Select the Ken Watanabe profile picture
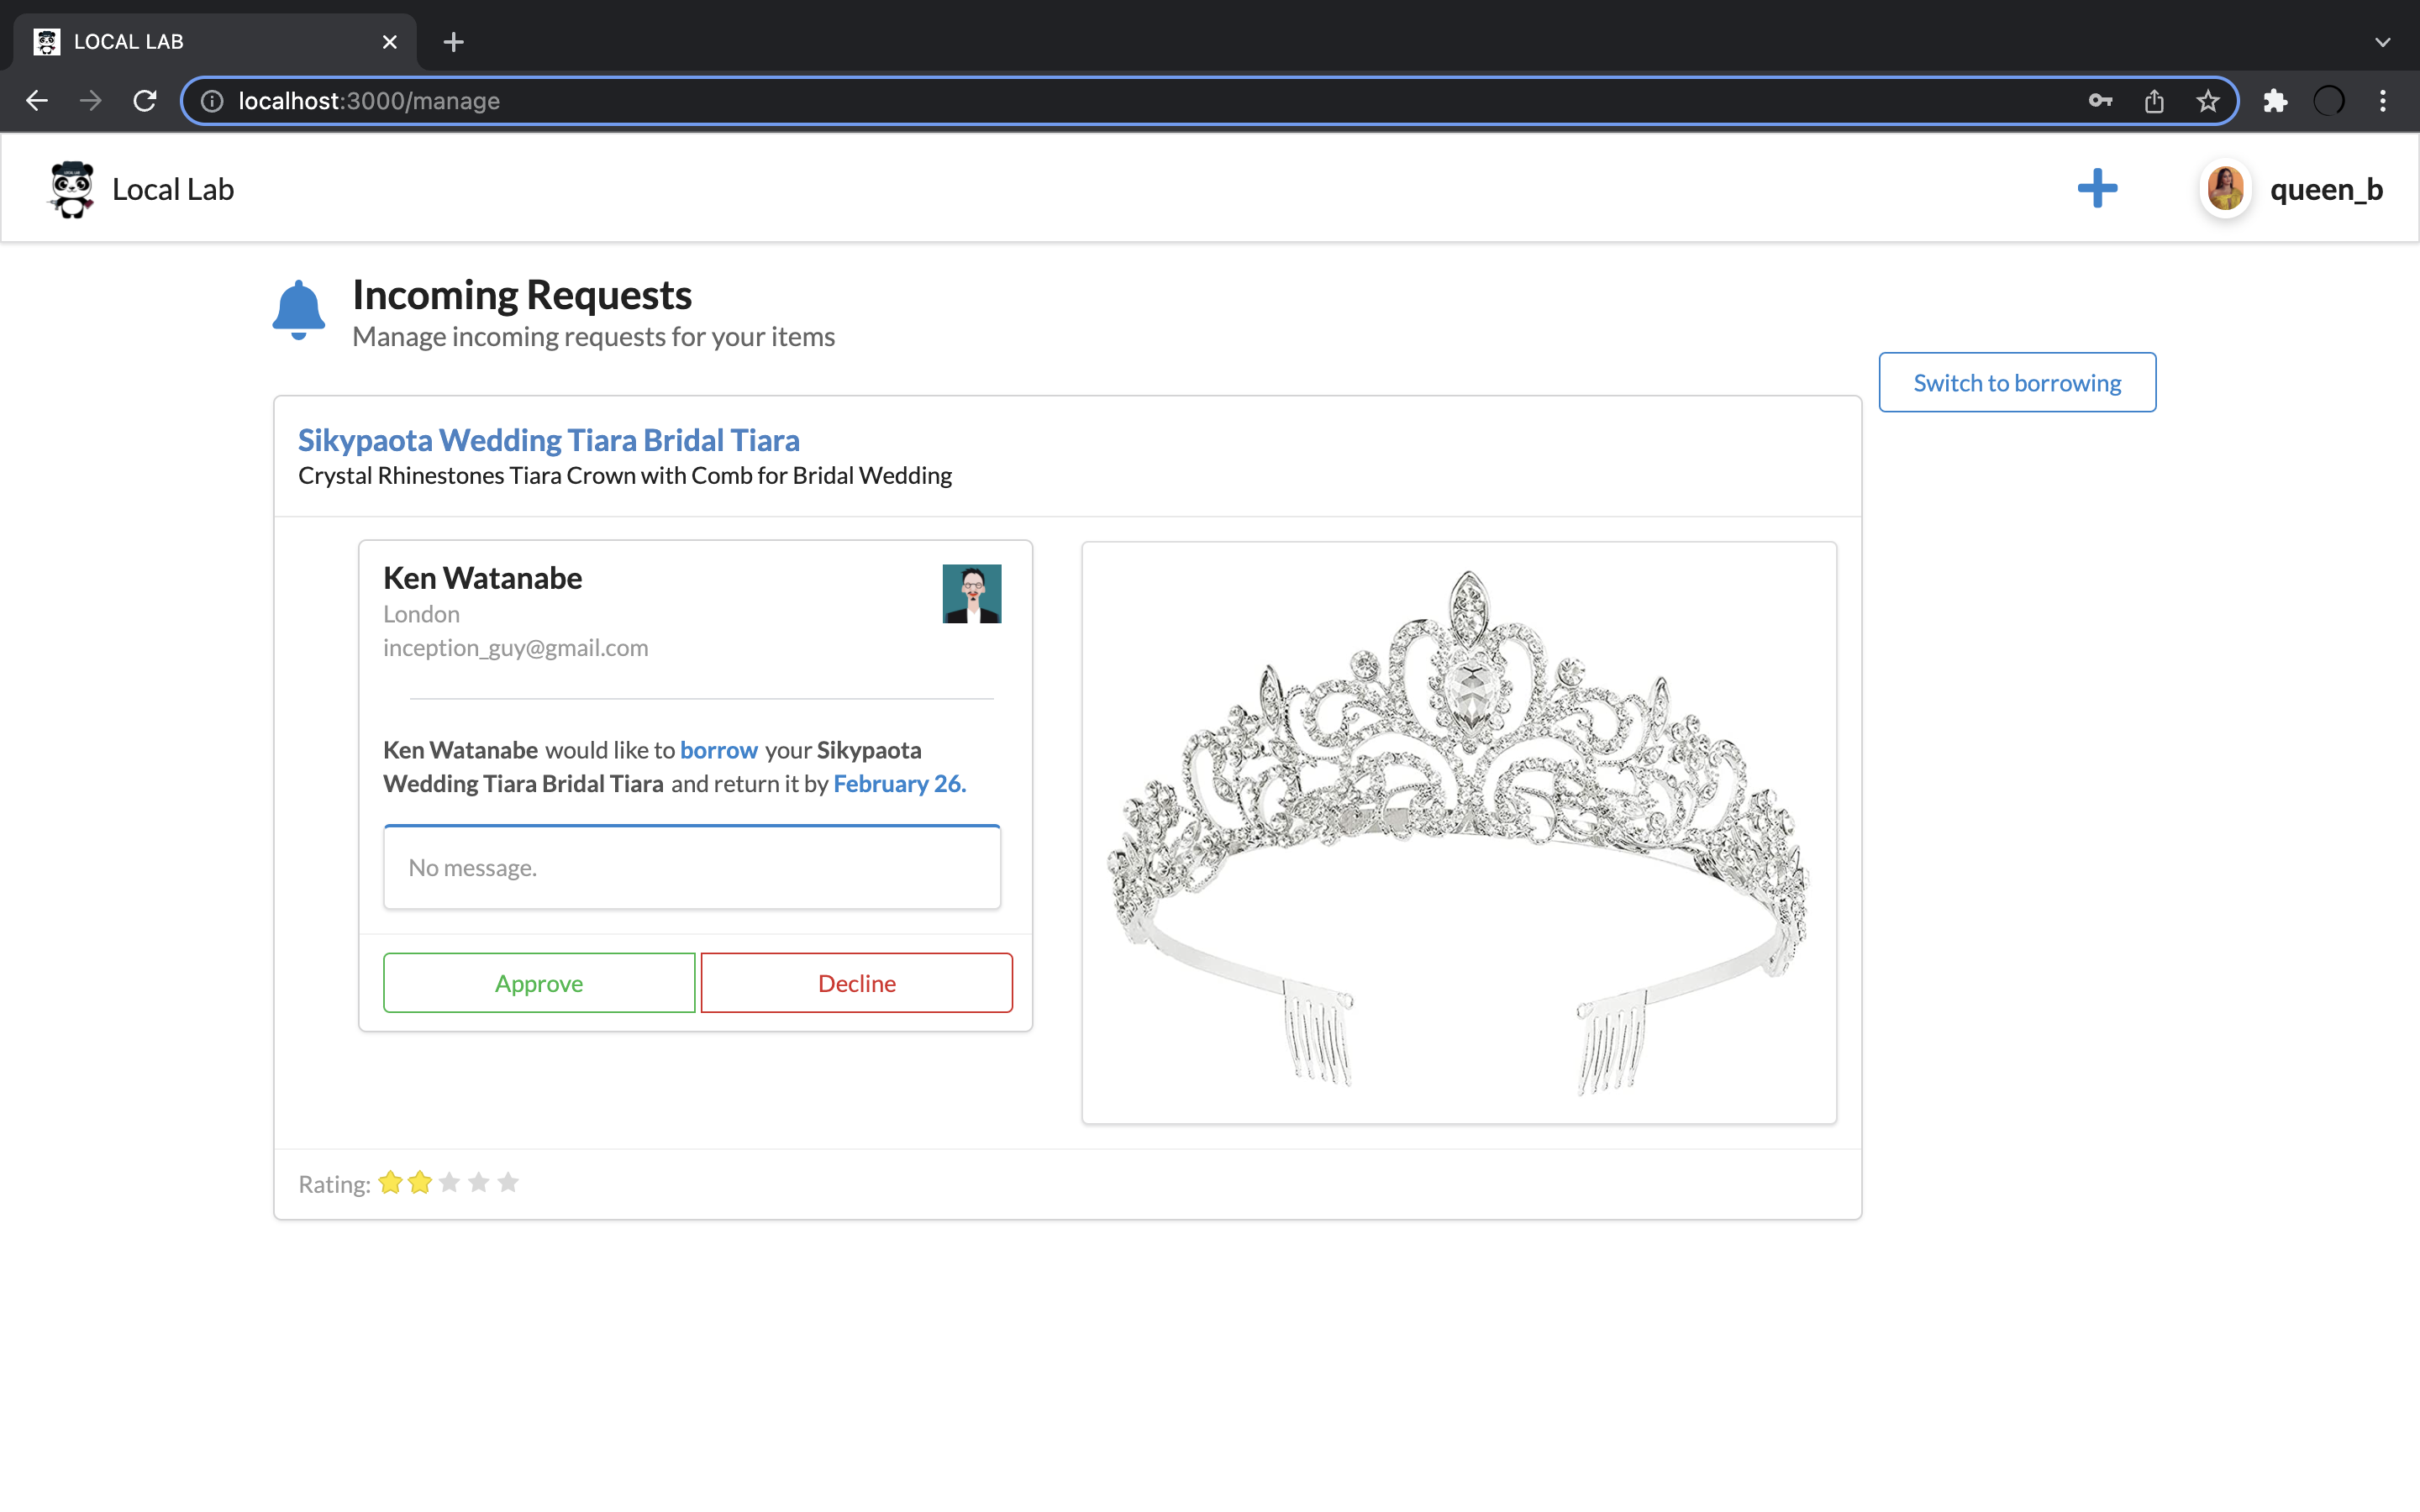 tap(971, 592)
